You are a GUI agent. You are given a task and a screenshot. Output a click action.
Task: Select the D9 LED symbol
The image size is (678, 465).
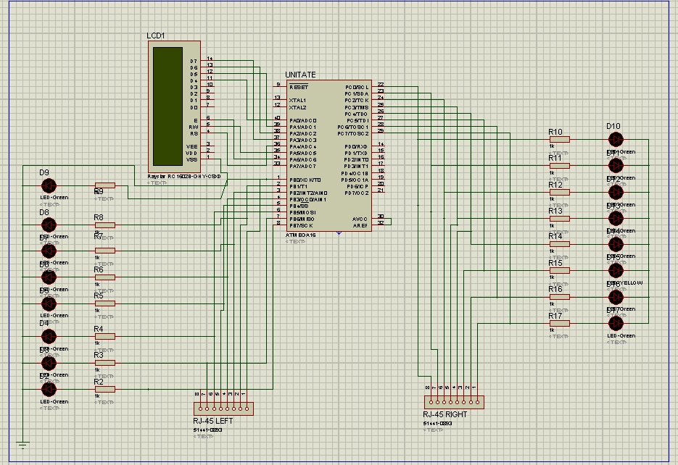(49, 186)
